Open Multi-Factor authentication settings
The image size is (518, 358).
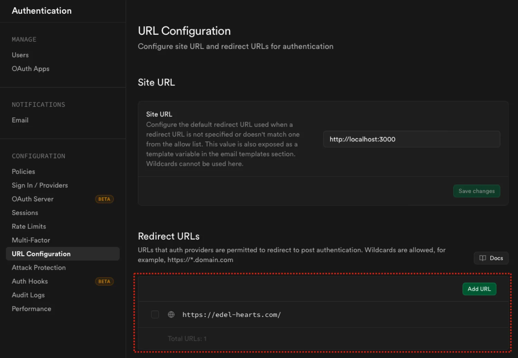(x=31, y=240)
